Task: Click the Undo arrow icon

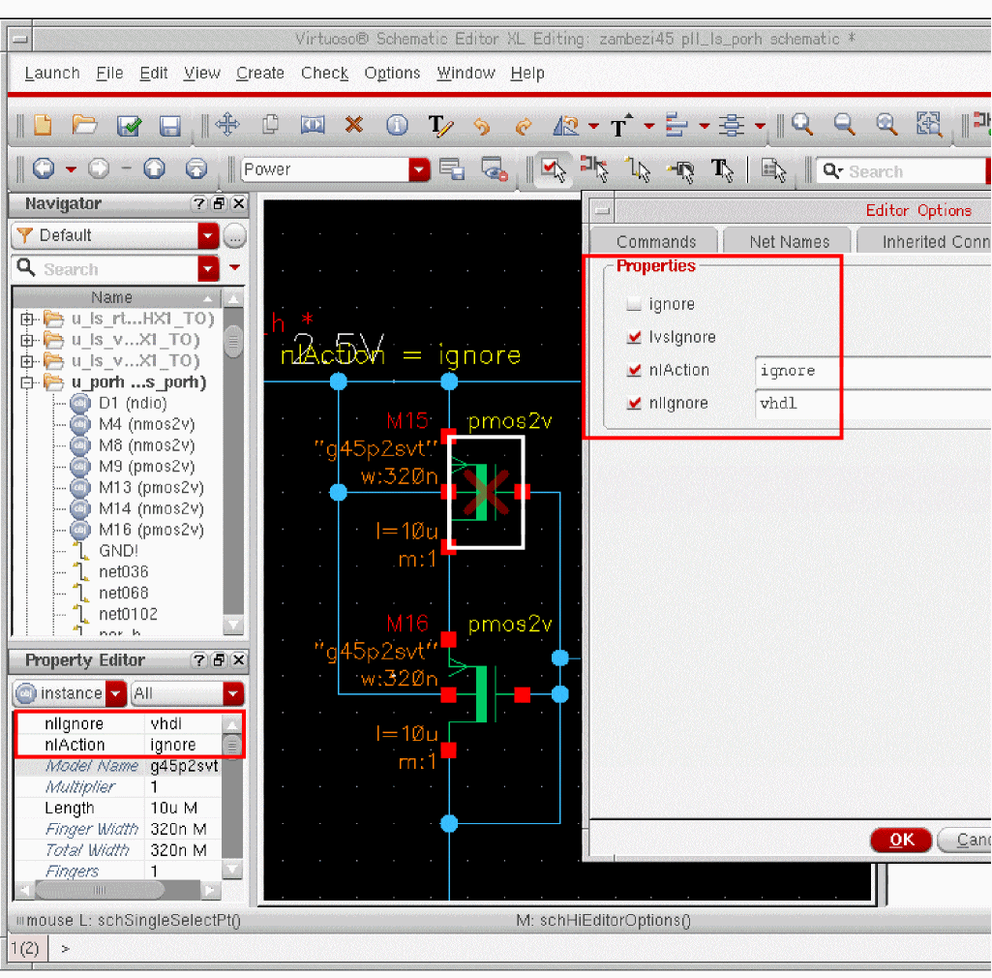Action: coord(481,125)
